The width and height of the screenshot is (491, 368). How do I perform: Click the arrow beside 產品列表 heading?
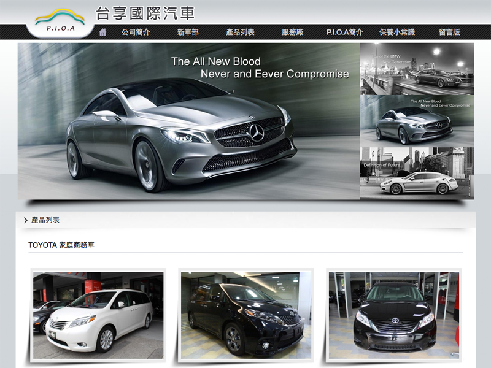(x=26, y=220)
